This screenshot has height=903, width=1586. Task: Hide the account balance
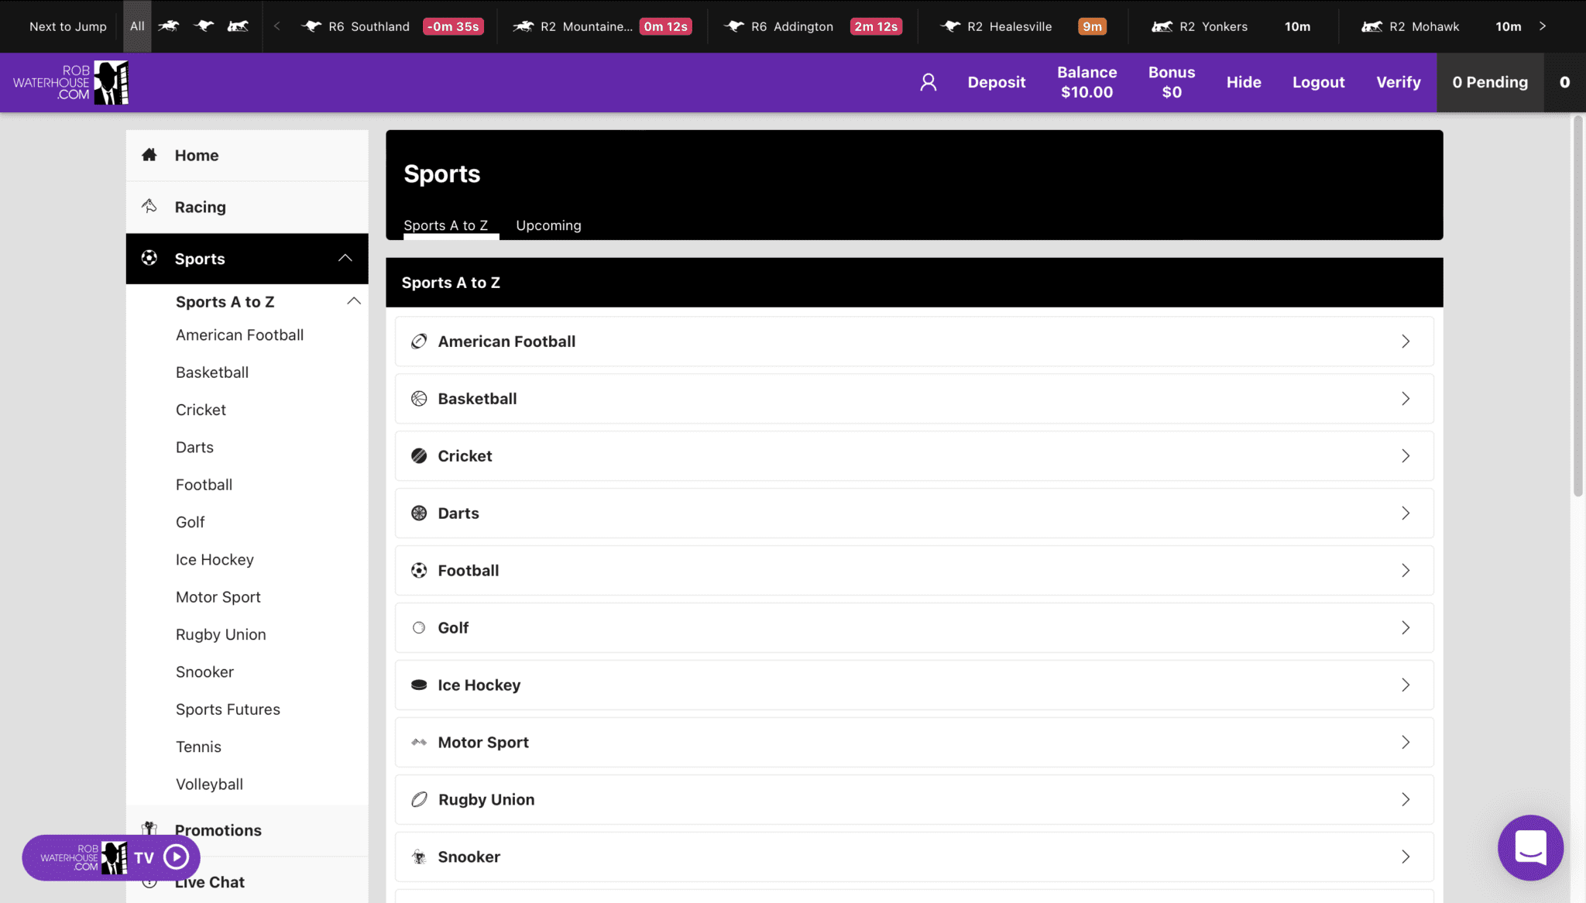[x=1244, y=82]
